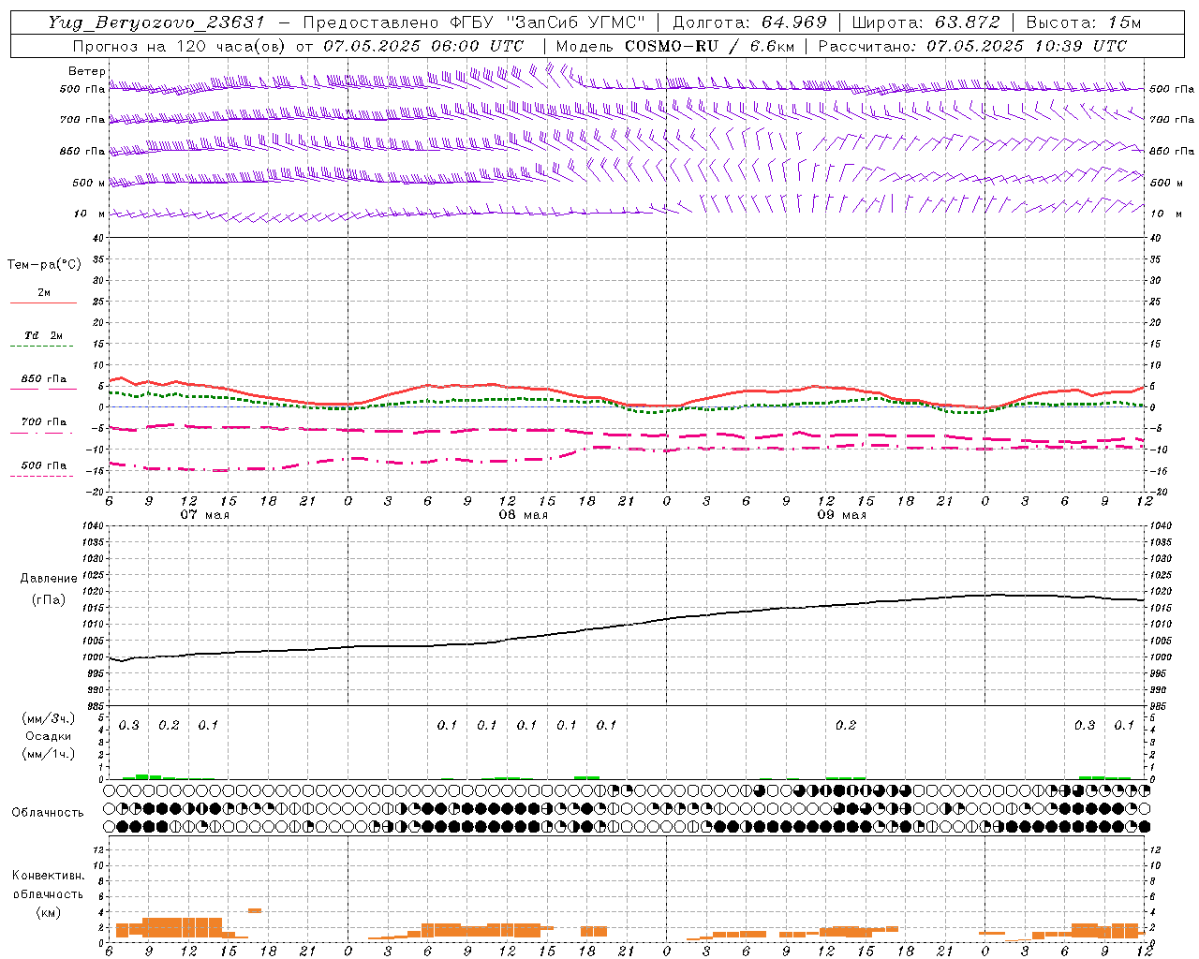Click the '09 мая' date label
The height and width of the screenshot is (959, 1199).
841,515
